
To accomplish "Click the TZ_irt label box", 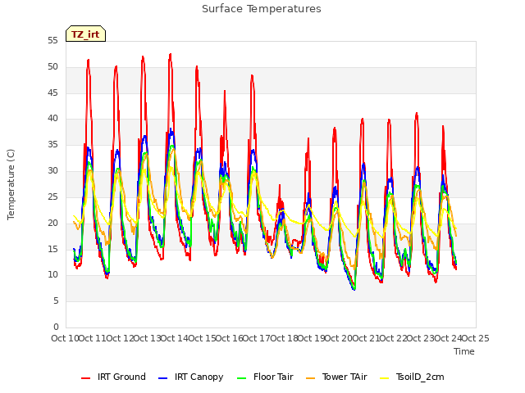I will tap(85, 34).
